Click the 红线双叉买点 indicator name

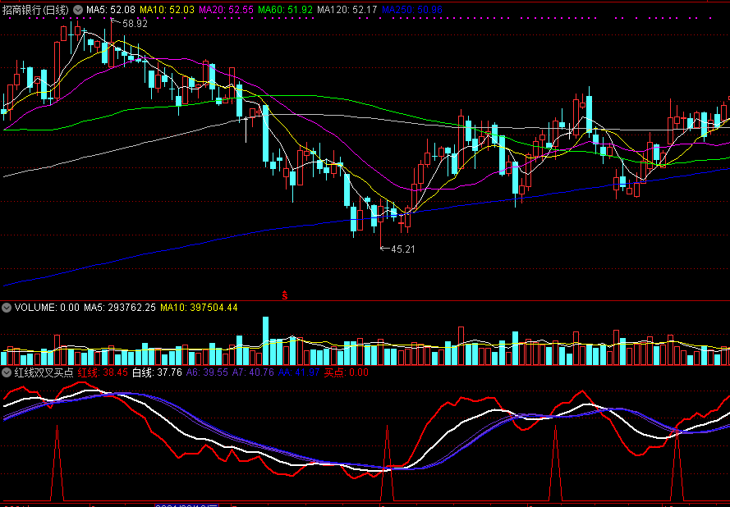coord(44,372)
